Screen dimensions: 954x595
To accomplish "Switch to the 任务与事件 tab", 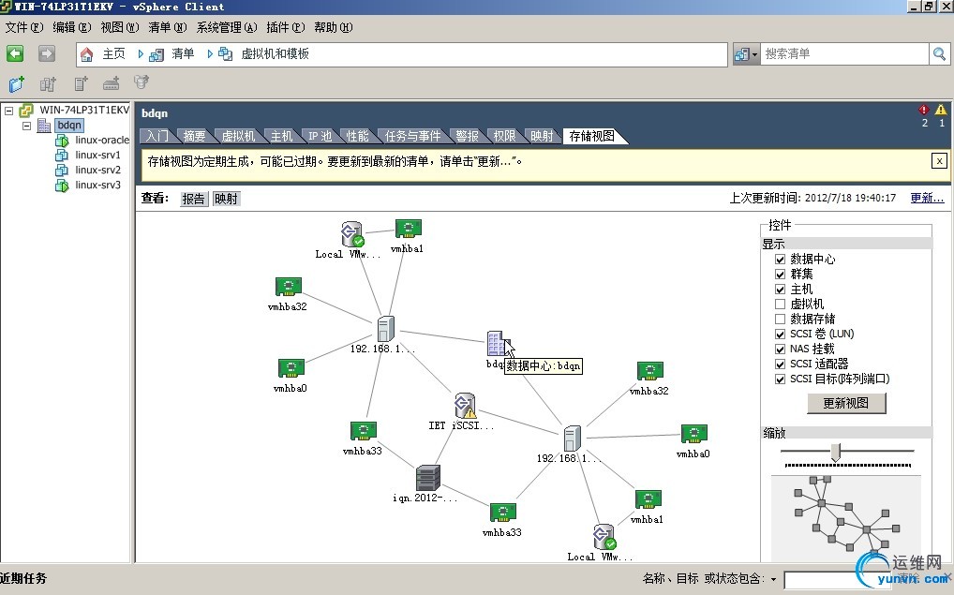I will pos(412,136).
